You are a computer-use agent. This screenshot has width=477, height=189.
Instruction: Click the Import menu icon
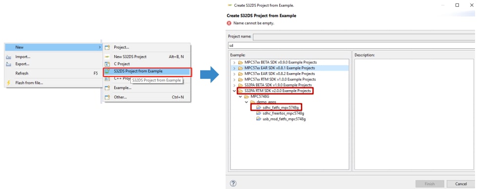[9, 57]
